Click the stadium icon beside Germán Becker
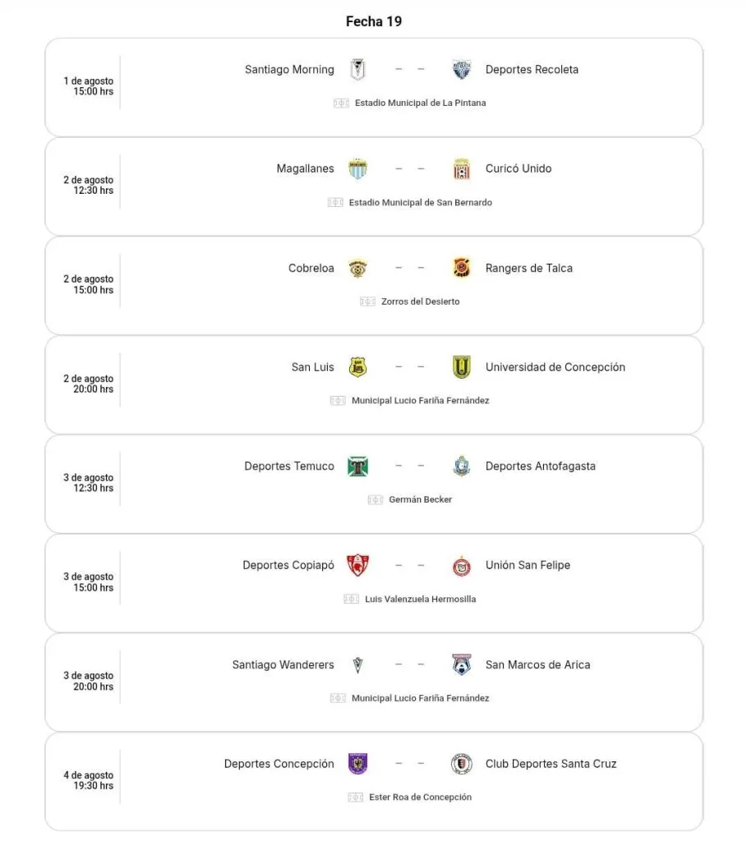Image resolution: width=747 pixels, height=841 pixels. point(376,500)
